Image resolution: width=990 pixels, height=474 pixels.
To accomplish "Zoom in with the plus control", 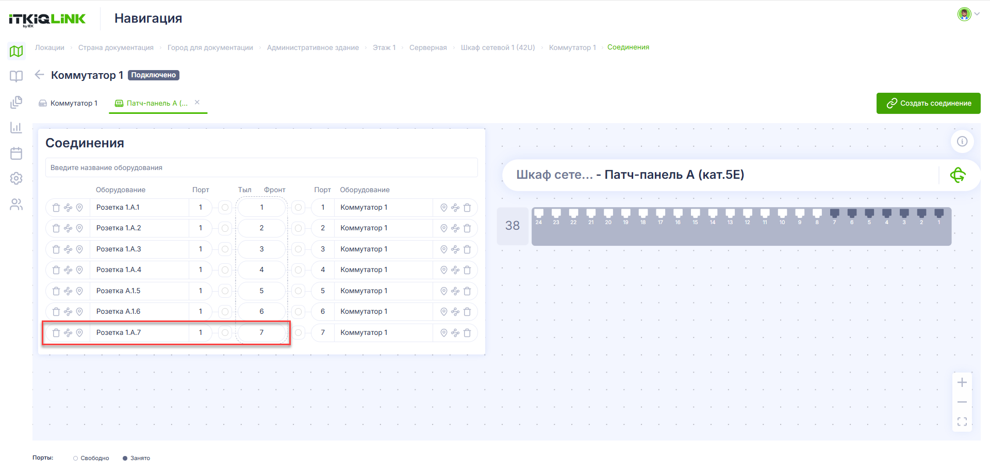I will [x=962, y=382].
